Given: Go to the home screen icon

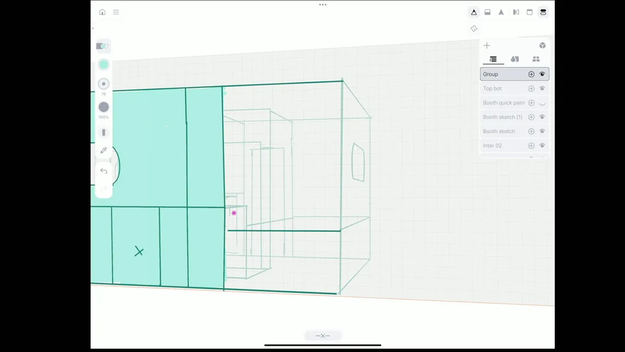Looking at the screenshot, I should click(102, 12).
